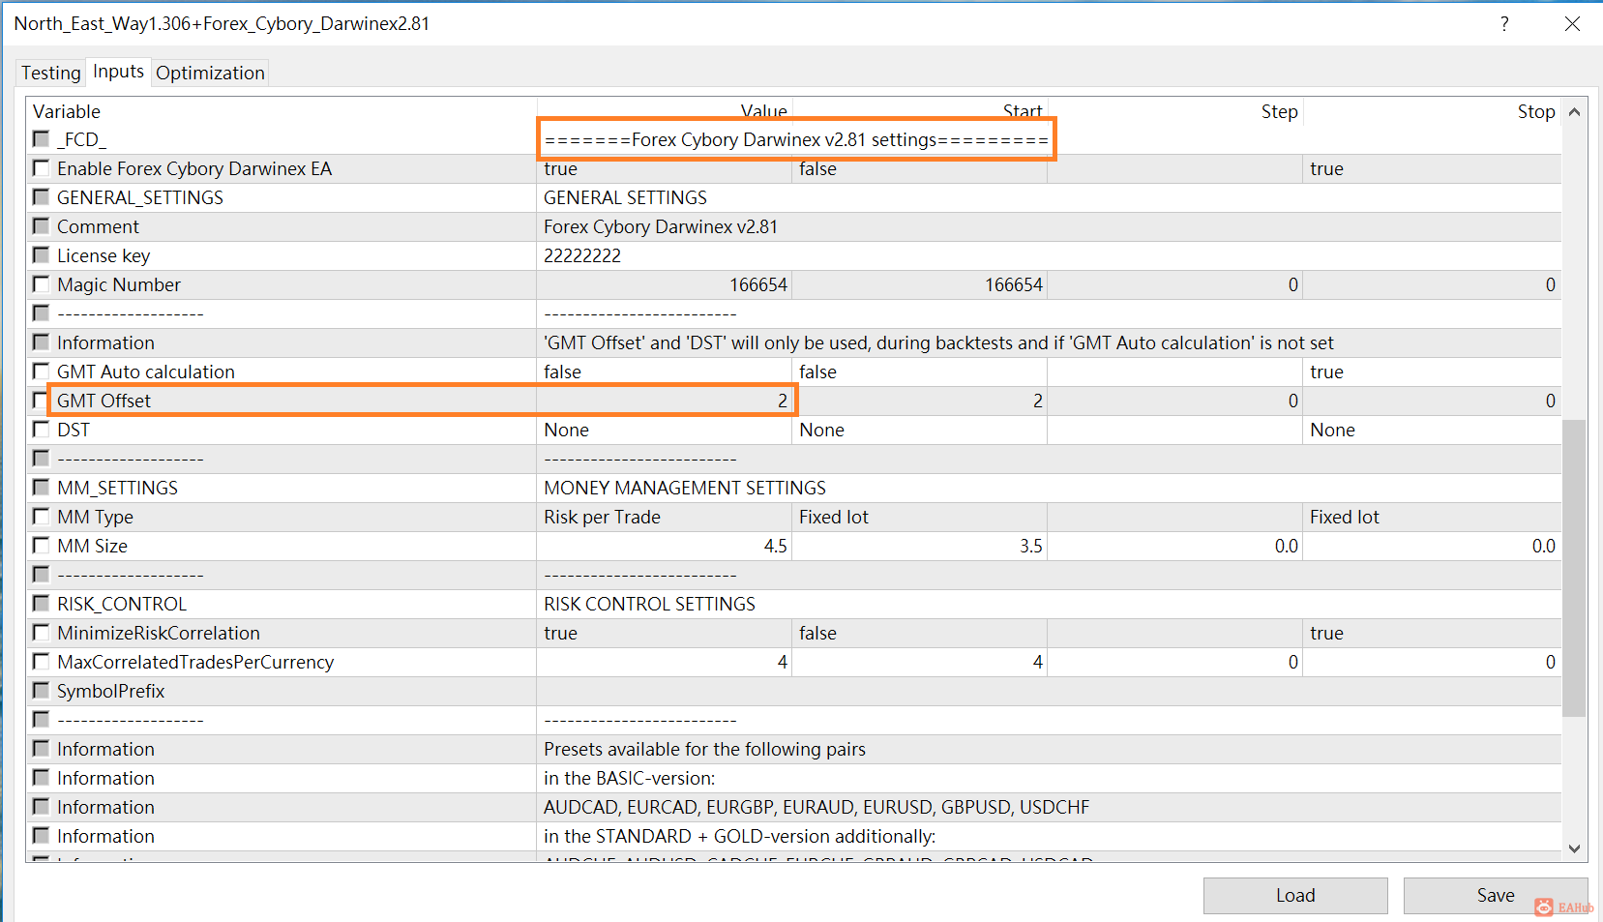The image size is (1603, 922).
Task: Tick the _FCD_ row checkbox
Action: [41, 139]
